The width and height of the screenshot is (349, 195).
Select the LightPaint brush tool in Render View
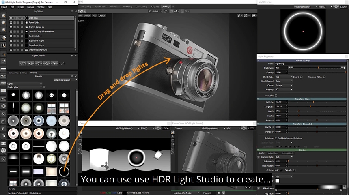[173, 132]
